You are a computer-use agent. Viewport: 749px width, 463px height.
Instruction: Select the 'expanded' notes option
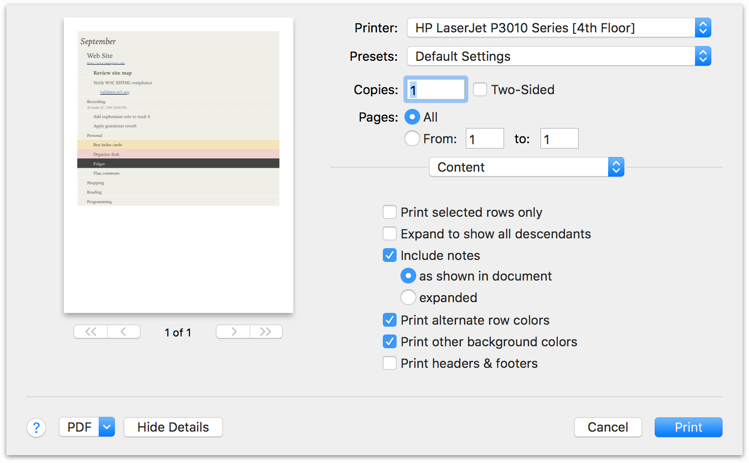408,297
